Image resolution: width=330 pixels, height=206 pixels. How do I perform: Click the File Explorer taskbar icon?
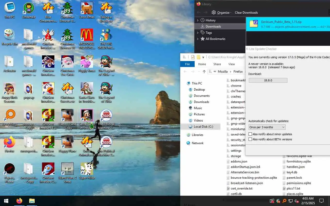[32, 201]
